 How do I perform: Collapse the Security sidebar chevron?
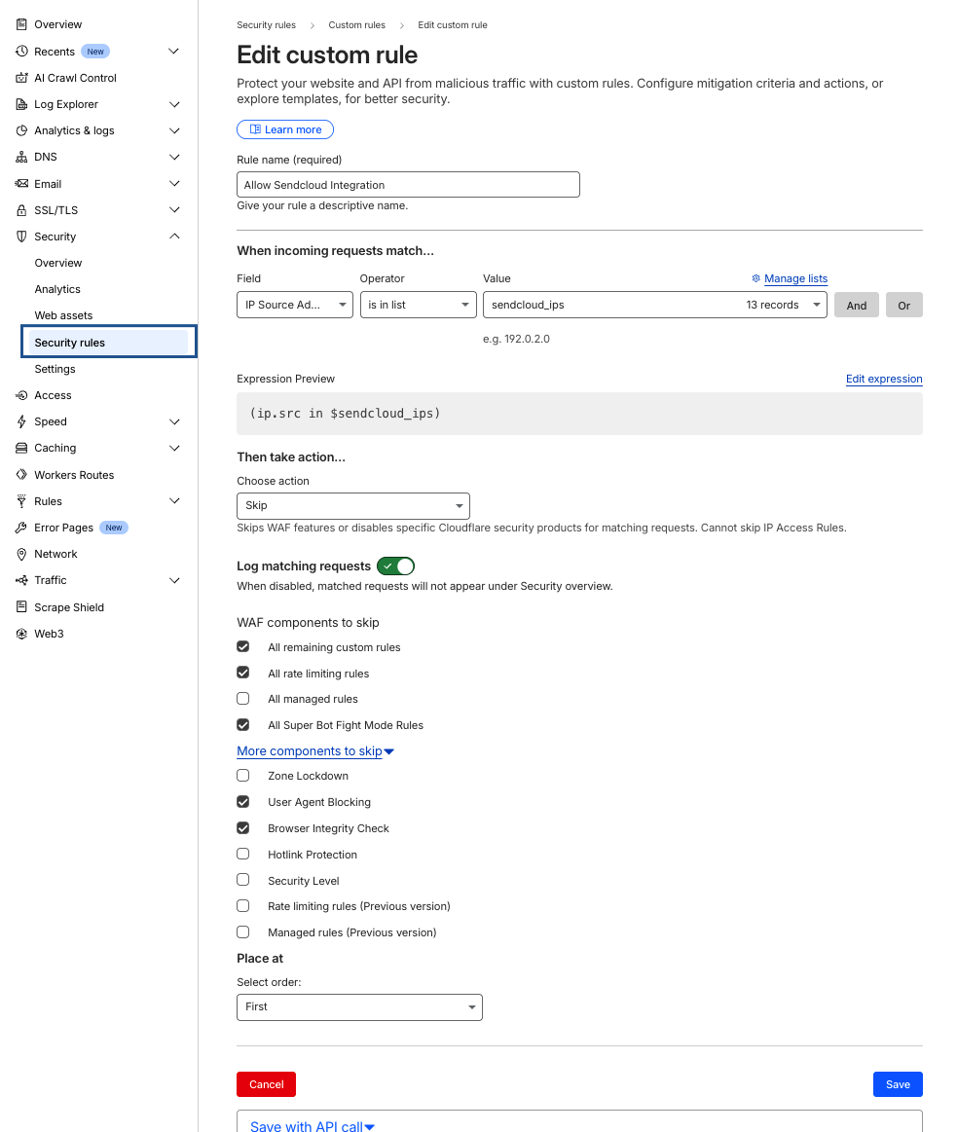(174, 237)
